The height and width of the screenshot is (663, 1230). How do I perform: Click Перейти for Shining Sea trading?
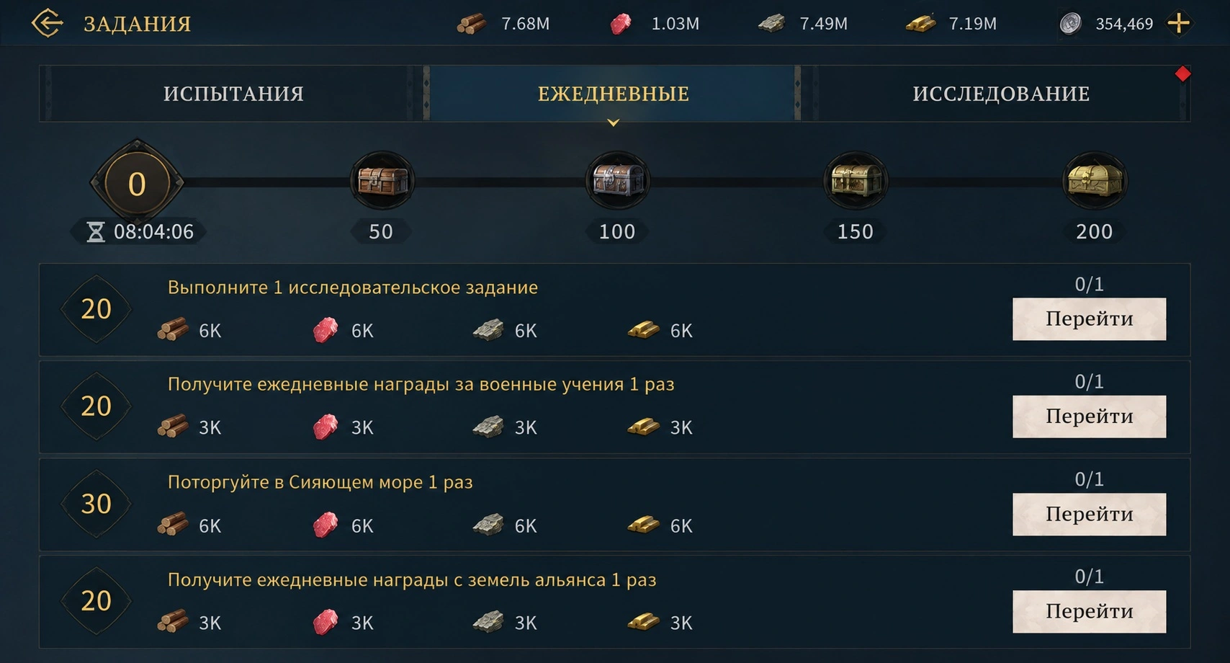pyautogui.click(x=1089, y=514)
